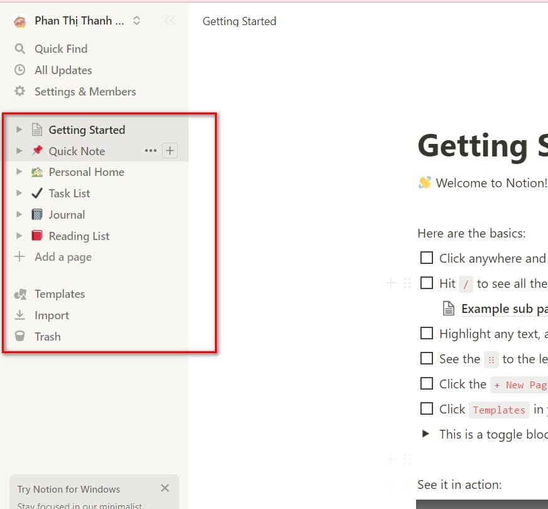
Task: Click the Personal Home house icon
Action: [37, 172]
